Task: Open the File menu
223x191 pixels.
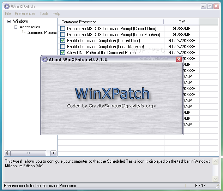Action: [x=8, y=13]
